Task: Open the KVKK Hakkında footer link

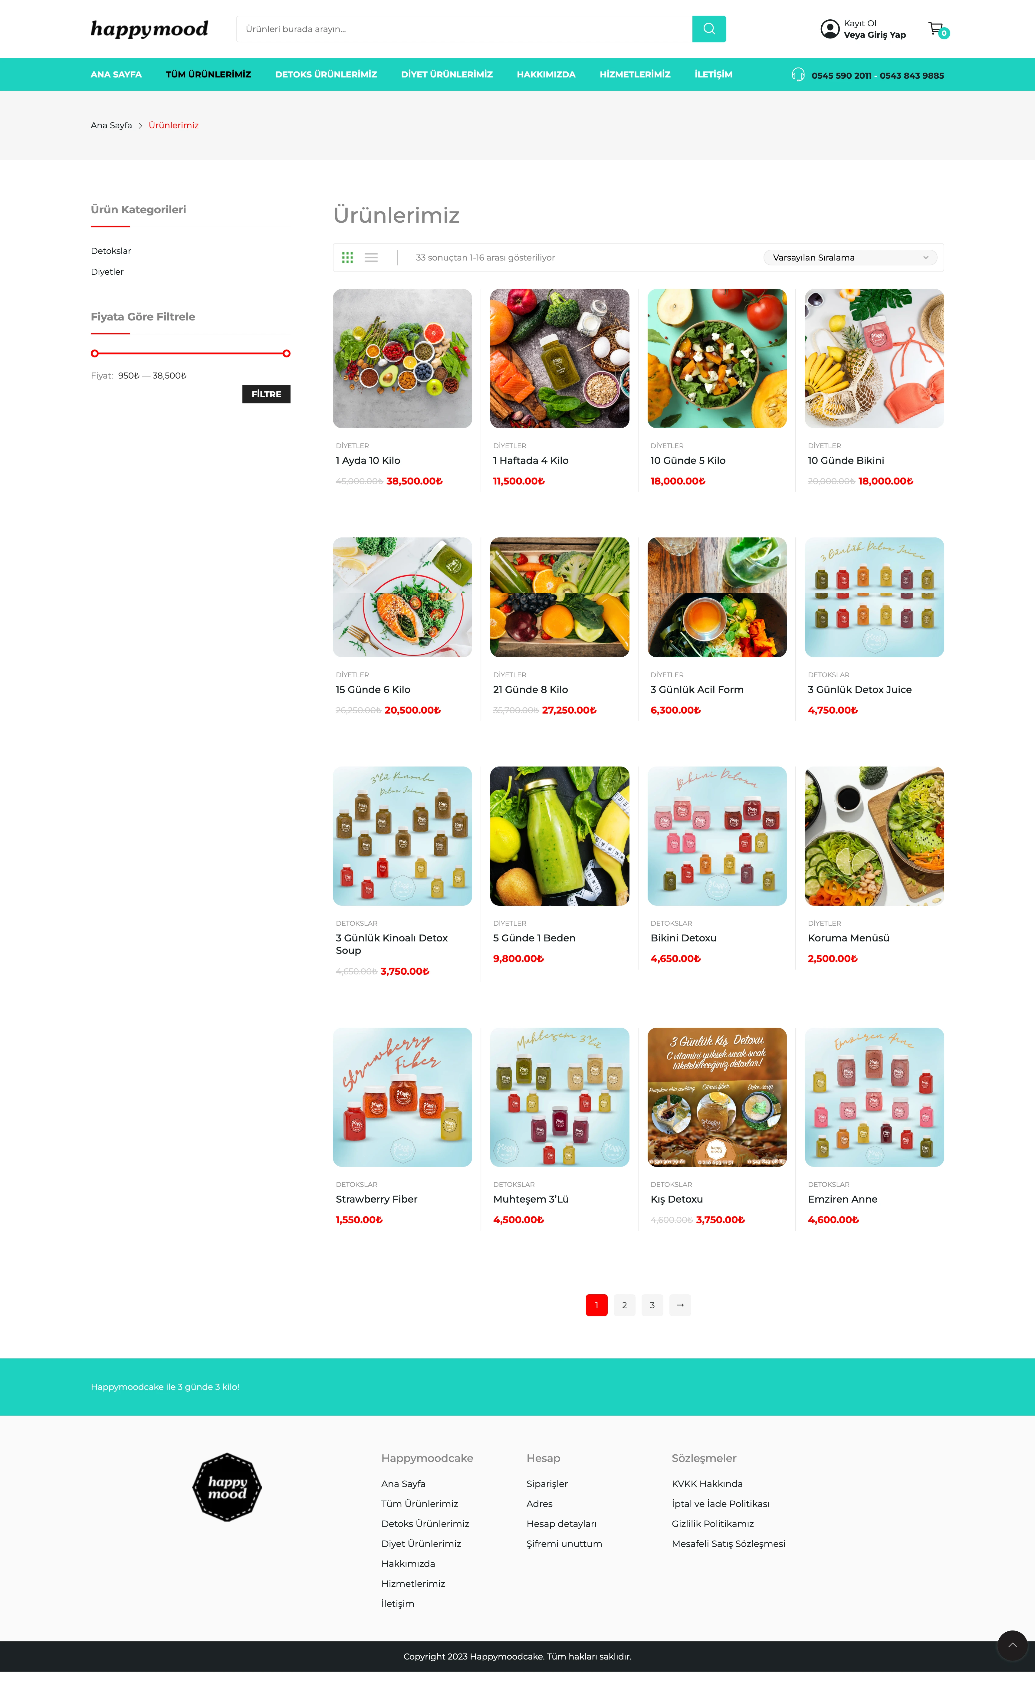Action: [x=707, y=1483]
